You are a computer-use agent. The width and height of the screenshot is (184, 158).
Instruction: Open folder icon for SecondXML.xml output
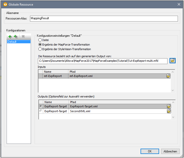pos(169,111)
